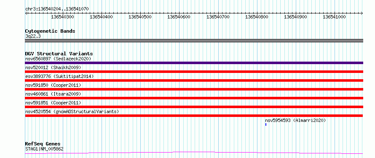
Task: Click the red nsv591851 variant bar
Action: (194, 107)
